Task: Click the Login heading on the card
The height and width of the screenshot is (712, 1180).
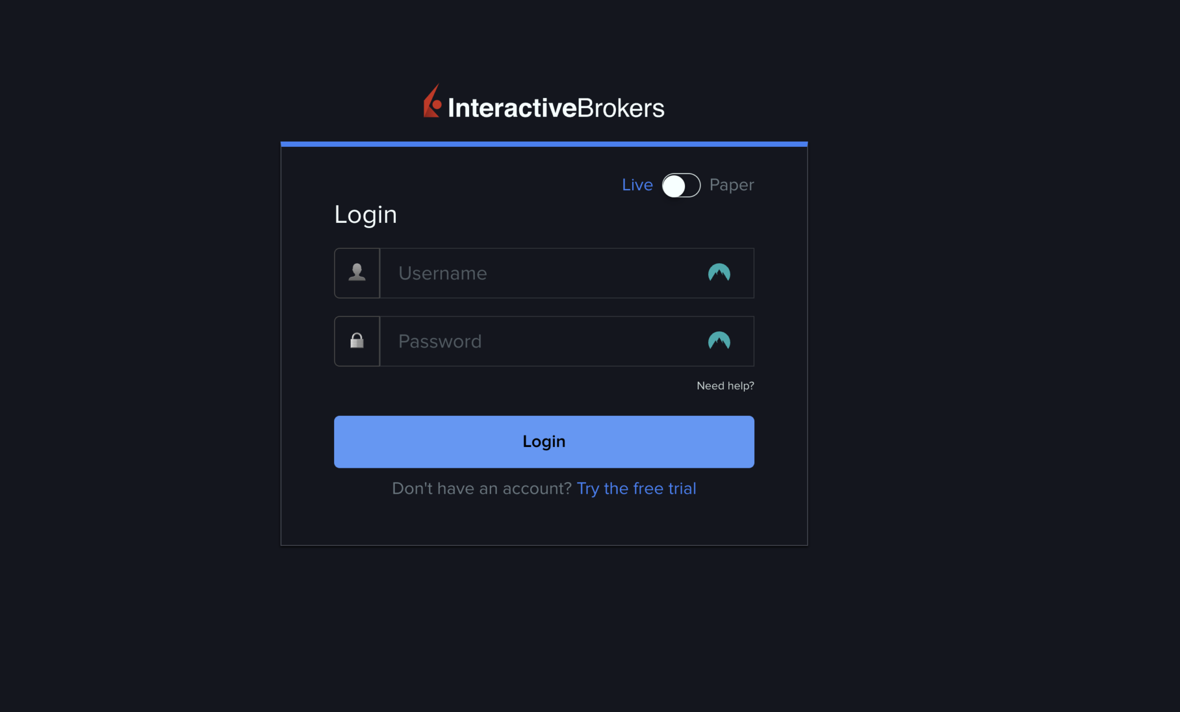Action: pos(365,214)
